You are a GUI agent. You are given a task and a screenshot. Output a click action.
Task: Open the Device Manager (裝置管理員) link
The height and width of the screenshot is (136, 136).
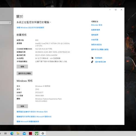[x=95, y=30]
